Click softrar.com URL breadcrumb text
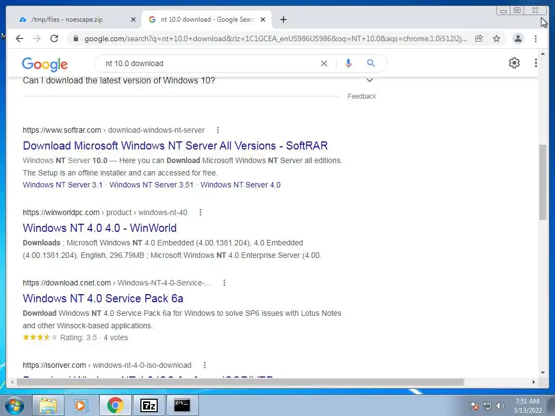This screenshot has height=416, width=555. (114, 130)
